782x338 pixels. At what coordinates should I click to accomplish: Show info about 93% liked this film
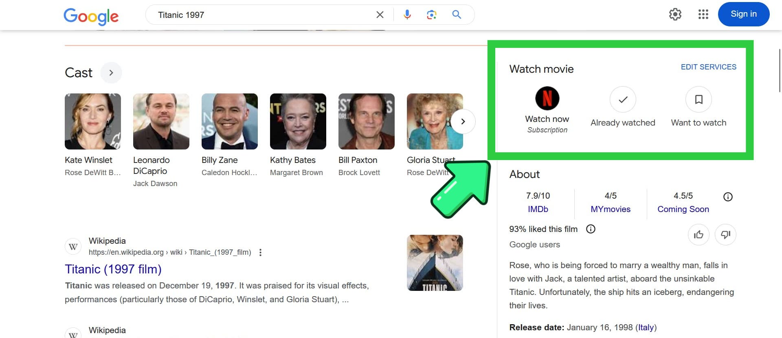click(591, 229)
